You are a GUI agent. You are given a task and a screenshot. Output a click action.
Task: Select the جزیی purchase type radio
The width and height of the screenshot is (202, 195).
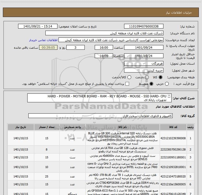pyautogui.click(x=167, y=84)
